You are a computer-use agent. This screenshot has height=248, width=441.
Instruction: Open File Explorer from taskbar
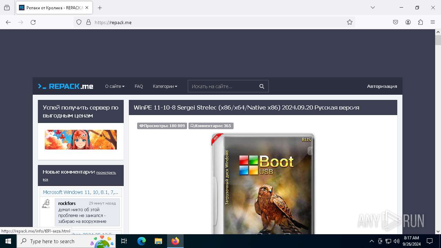coord(158,241)
